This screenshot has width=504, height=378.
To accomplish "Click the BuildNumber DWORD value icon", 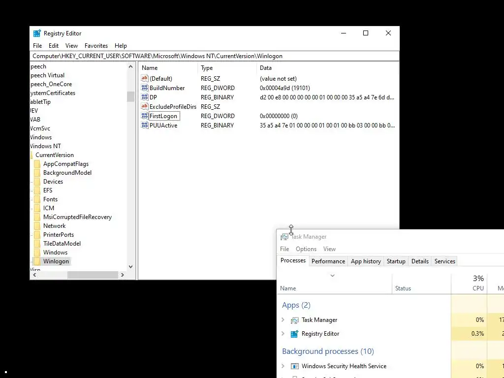I will (145, 88).
